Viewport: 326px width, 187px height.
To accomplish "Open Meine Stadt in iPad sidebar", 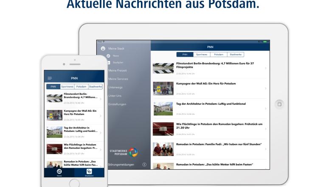I will [x=116, y=49].
